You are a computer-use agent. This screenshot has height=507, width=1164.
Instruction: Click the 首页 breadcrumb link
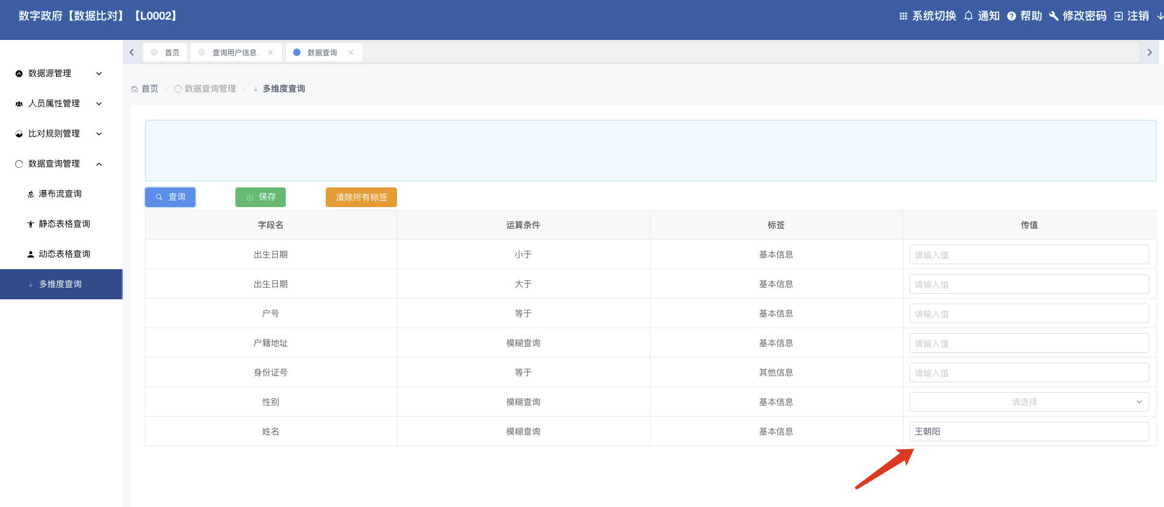150,89
